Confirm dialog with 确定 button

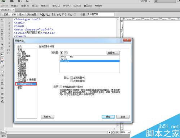[x=108, y=117]
